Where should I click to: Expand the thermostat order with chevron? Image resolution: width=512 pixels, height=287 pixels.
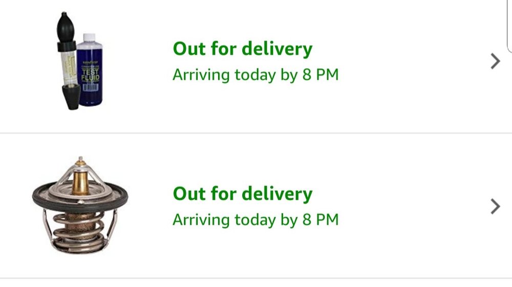[x=495, y=206]
